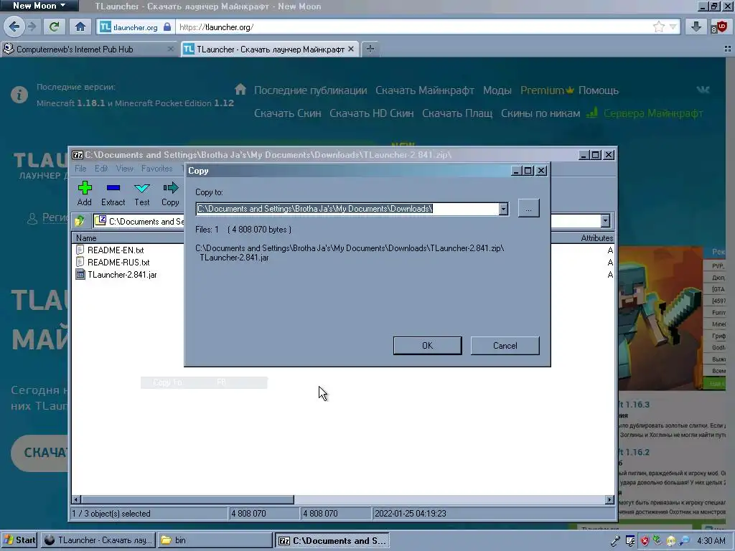Cancel the Copy dialog

pyautogui.click(x=505, y=345)
